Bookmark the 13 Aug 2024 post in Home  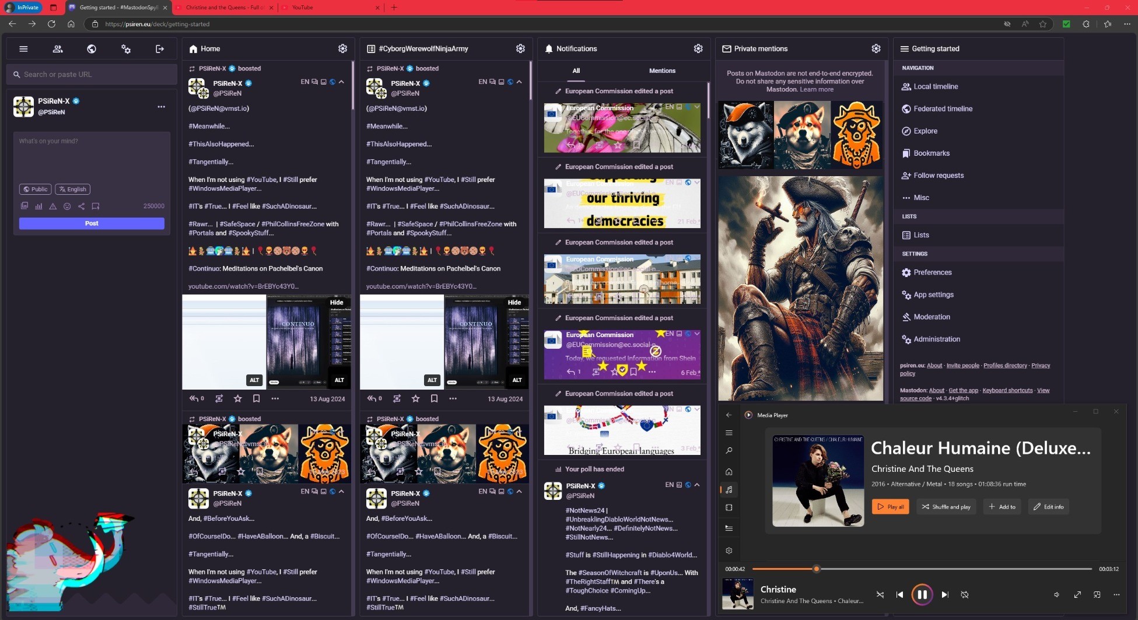[x=256, y=398]
